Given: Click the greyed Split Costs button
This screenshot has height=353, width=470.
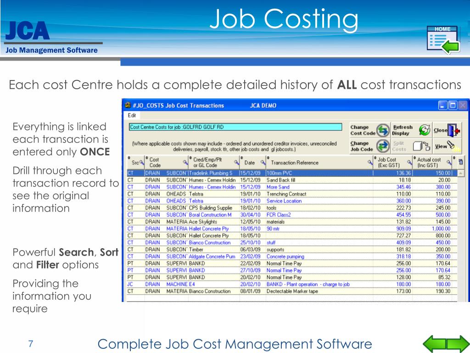Looking at the screenshot, I should (411, 146).
